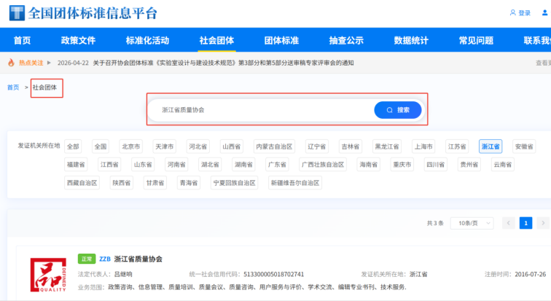The image size is (551, 301).
Task: Filter by 全部 region
Action: tap(73, 146)
